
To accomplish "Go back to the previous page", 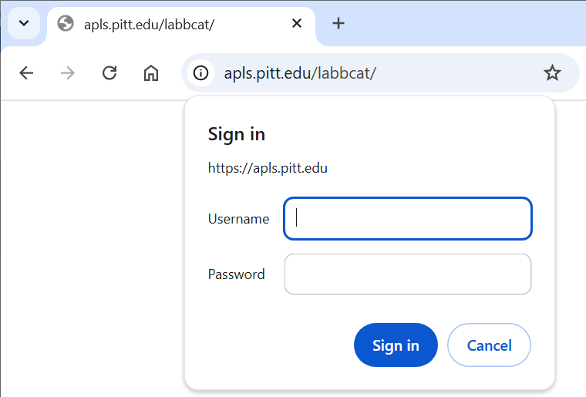I will coord(26,72).
